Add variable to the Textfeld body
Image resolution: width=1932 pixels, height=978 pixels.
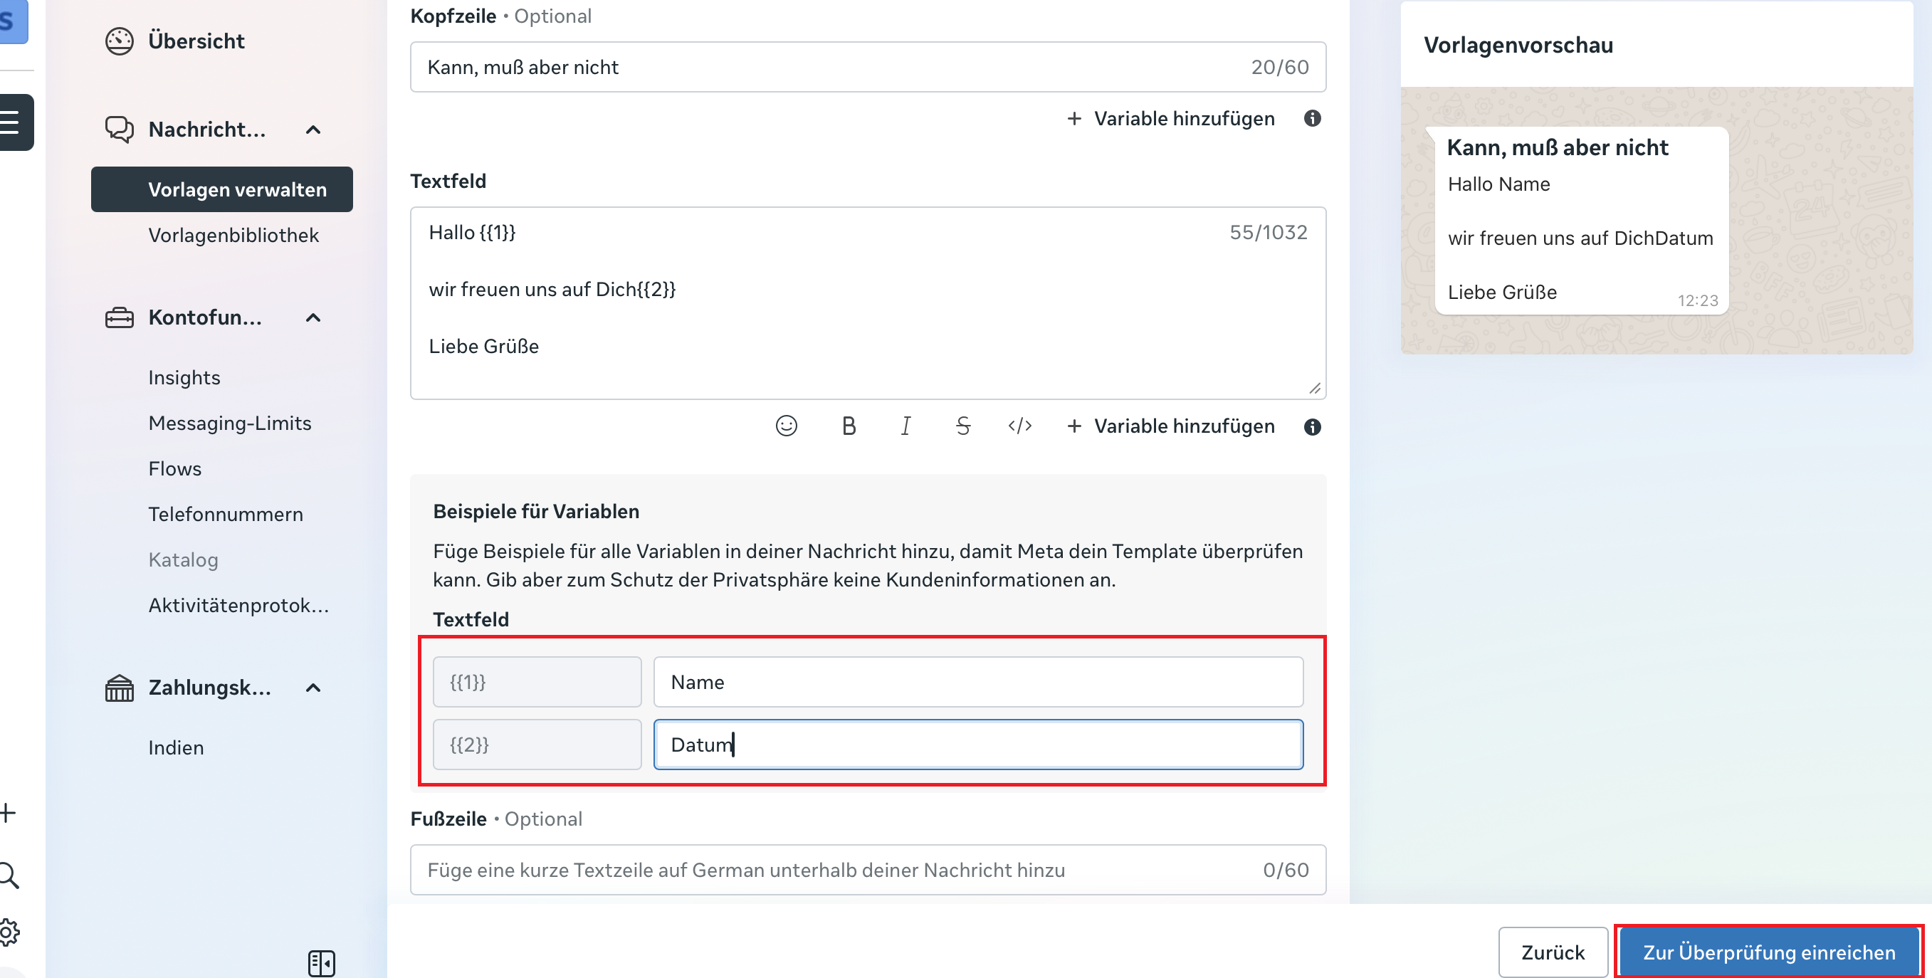pyautogui.click(x=1170, y=426)
